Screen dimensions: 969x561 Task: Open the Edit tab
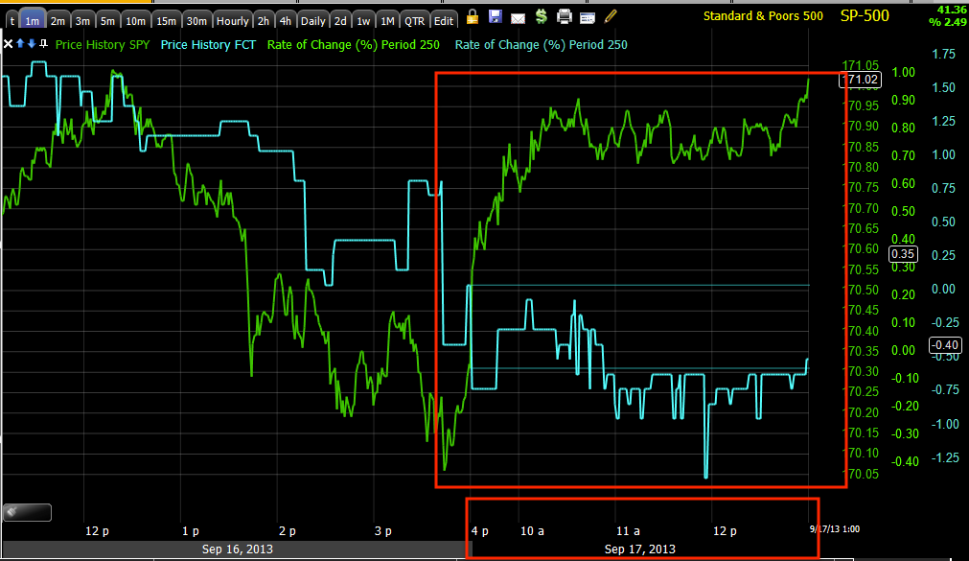coord(444,20)
